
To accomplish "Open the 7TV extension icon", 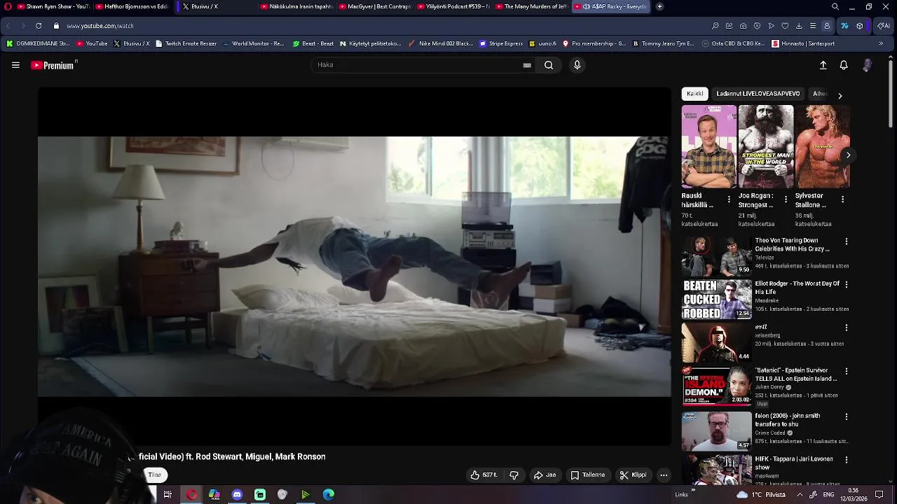I will pyautogui.click(x=845, y=26).
